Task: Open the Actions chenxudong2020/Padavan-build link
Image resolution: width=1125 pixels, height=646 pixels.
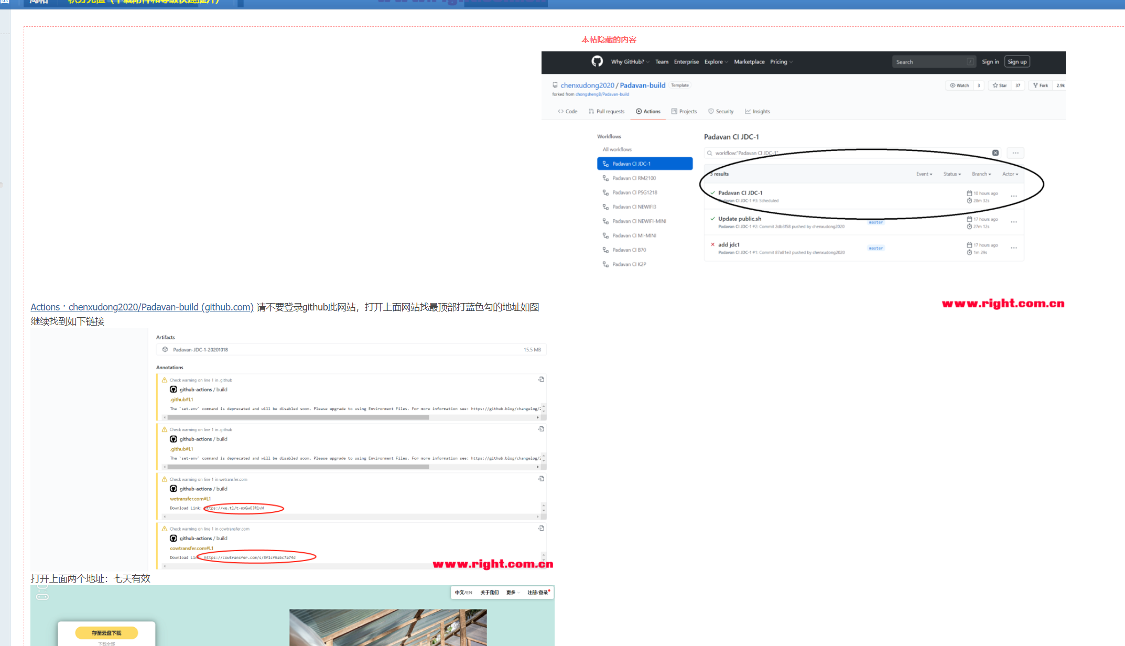Action: coord(142,307)
